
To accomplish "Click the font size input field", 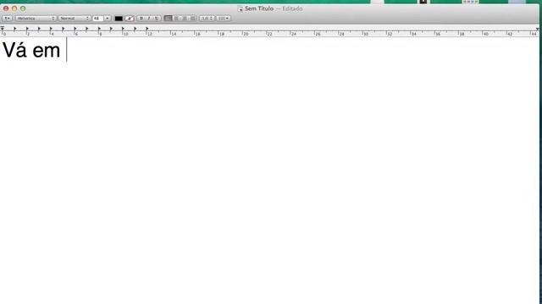I will click(x=98, y=19).
